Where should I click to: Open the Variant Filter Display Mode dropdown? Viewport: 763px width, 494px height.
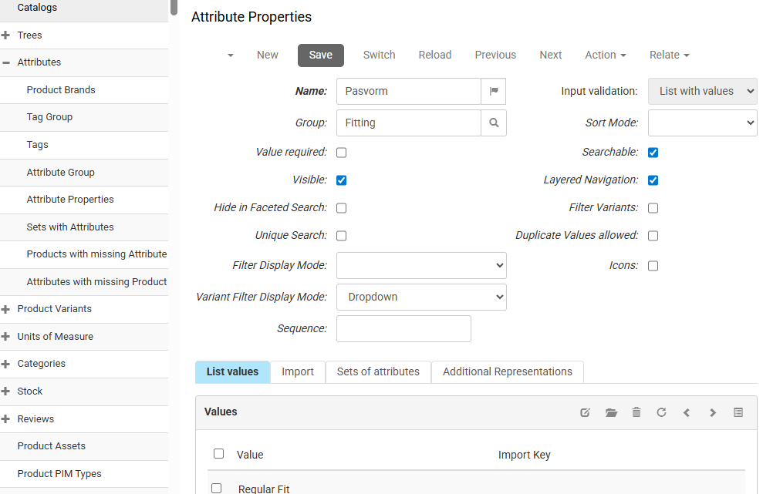(421, 297)
